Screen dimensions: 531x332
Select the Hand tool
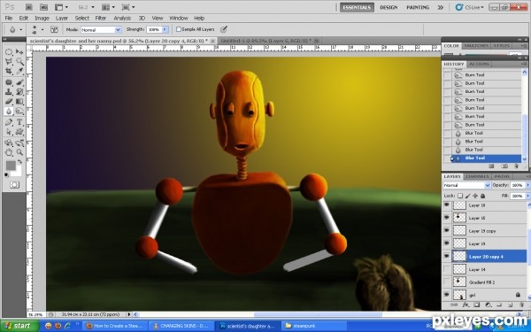(9, 152)
